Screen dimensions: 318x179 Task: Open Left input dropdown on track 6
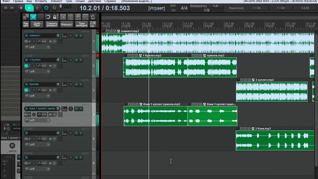[x=48, y=169]
